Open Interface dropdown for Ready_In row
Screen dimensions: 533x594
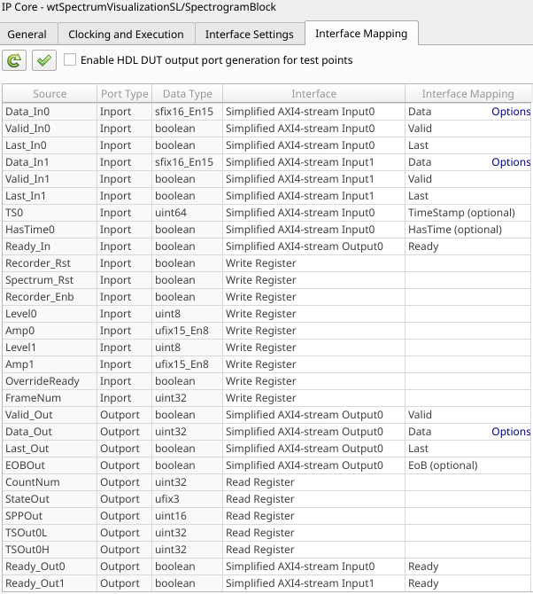tap(313, 246)
